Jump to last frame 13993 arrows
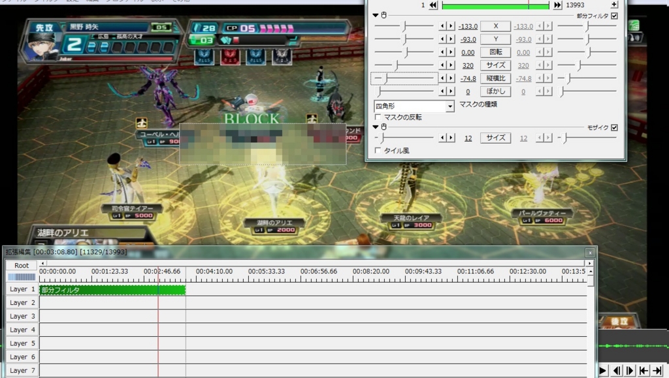Screen dimensions: 669x378 [557, 5]
